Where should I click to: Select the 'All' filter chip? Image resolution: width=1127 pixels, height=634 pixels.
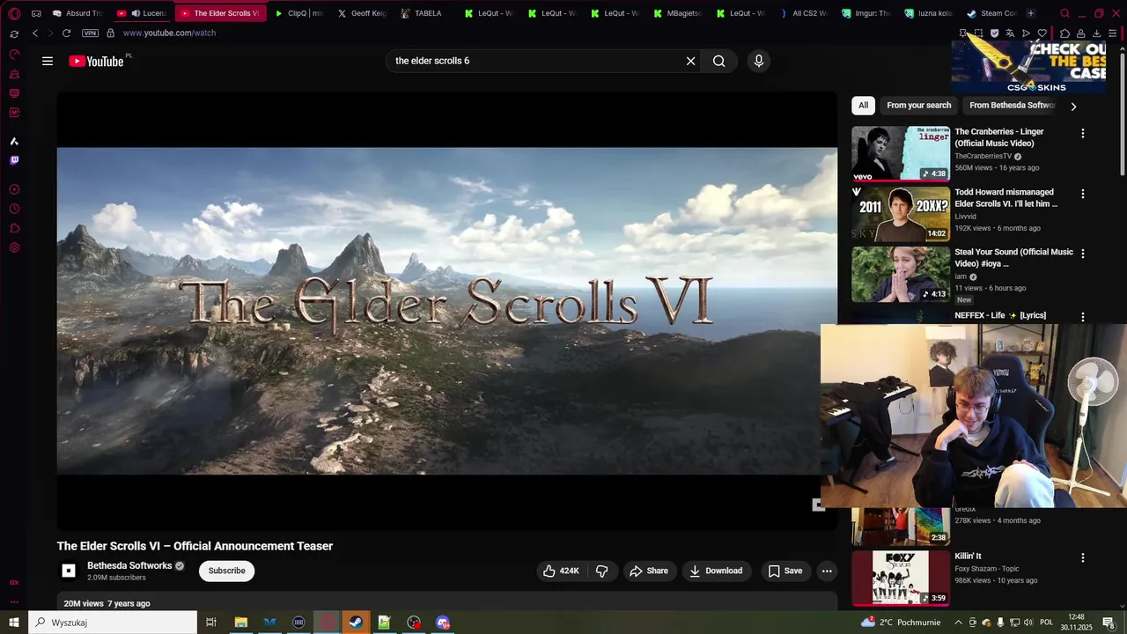coord(863,106)
